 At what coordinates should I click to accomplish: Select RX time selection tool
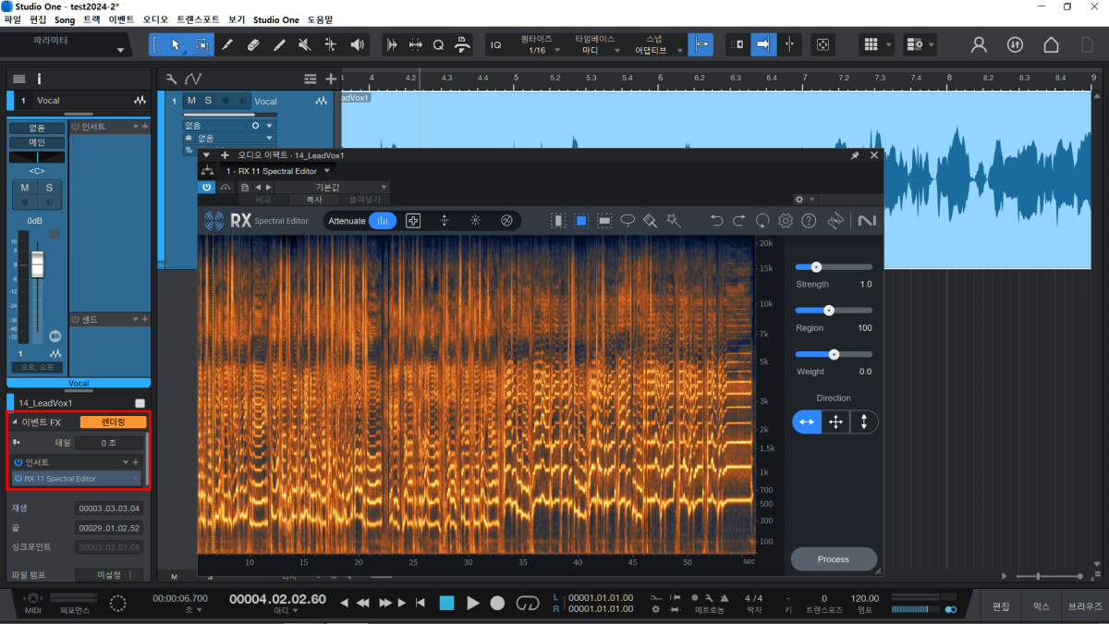(557, 221)
